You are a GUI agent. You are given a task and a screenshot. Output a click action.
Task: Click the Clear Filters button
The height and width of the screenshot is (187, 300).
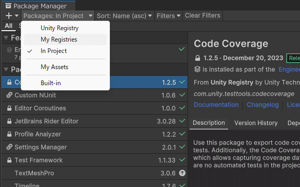click(x=203, y=16)
